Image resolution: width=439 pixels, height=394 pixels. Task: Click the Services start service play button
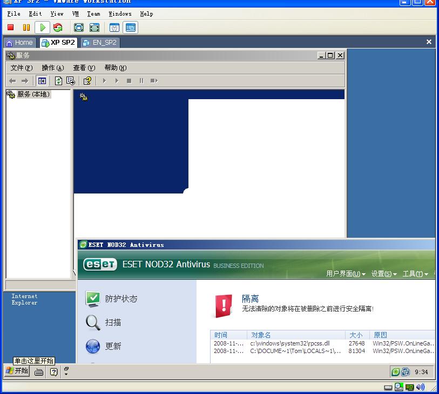[x=104, y=81]
